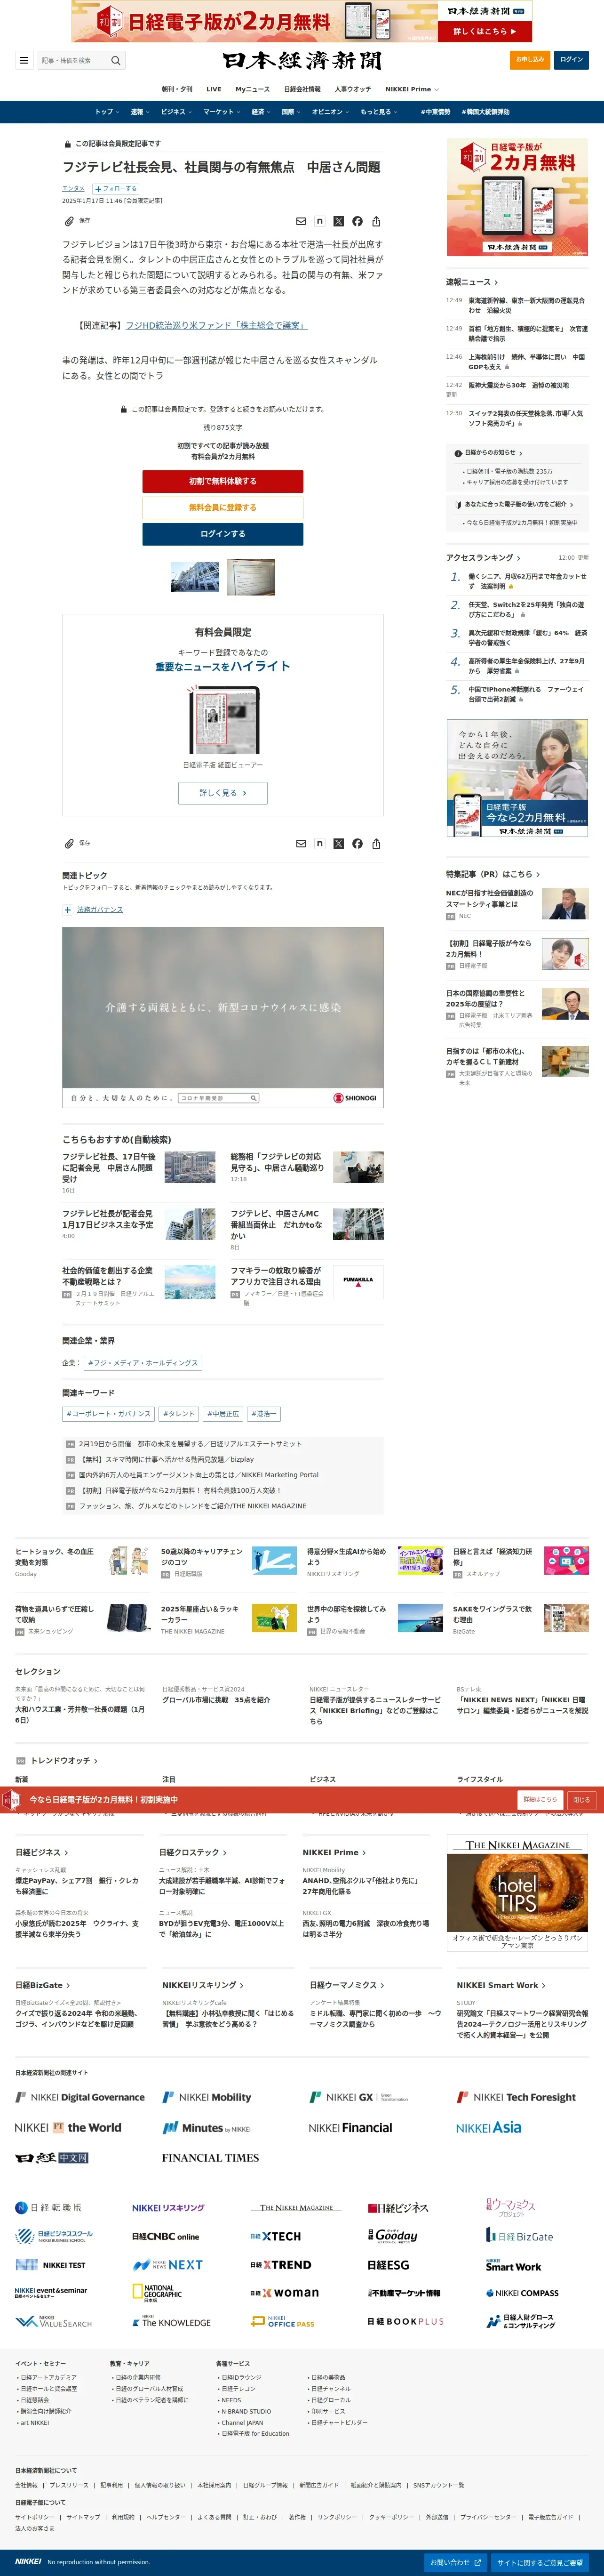Expand the トップ navigation dropdown
Image resolution: width=604 pixels, height=2576 pixels.
106,112
